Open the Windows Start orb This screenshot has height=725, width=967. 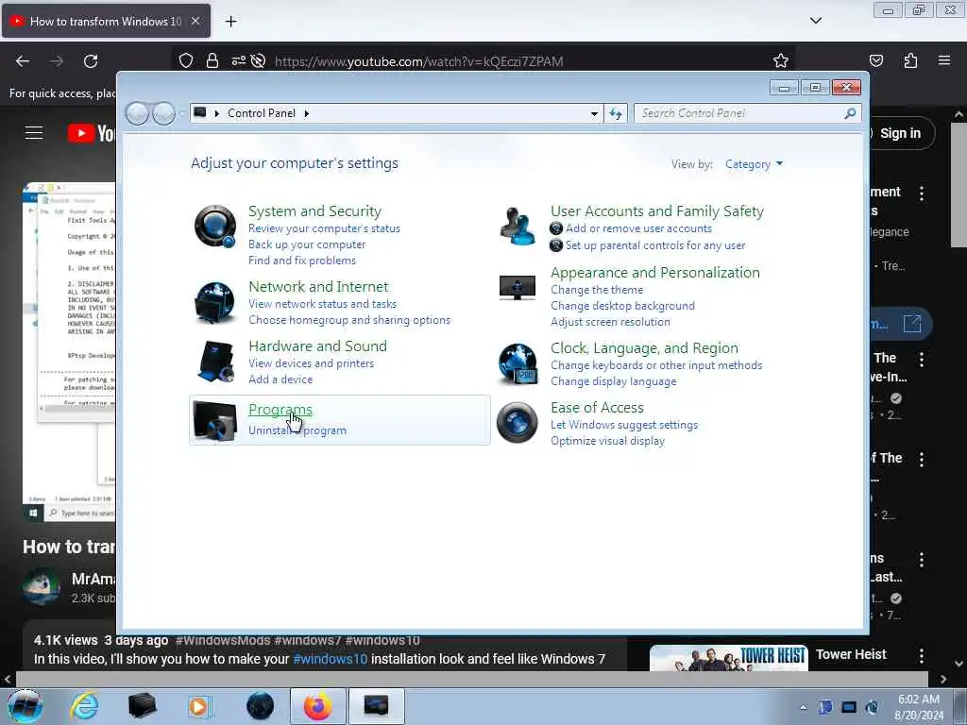25,706
